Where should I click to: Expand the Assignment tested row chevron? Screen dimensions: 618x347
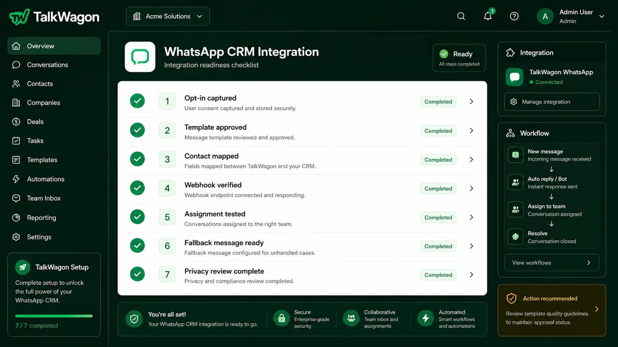[x=471, y=217]
